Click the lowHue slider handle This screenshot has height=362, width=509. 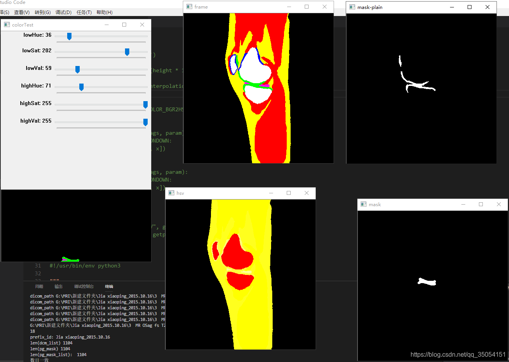(69, 36)
